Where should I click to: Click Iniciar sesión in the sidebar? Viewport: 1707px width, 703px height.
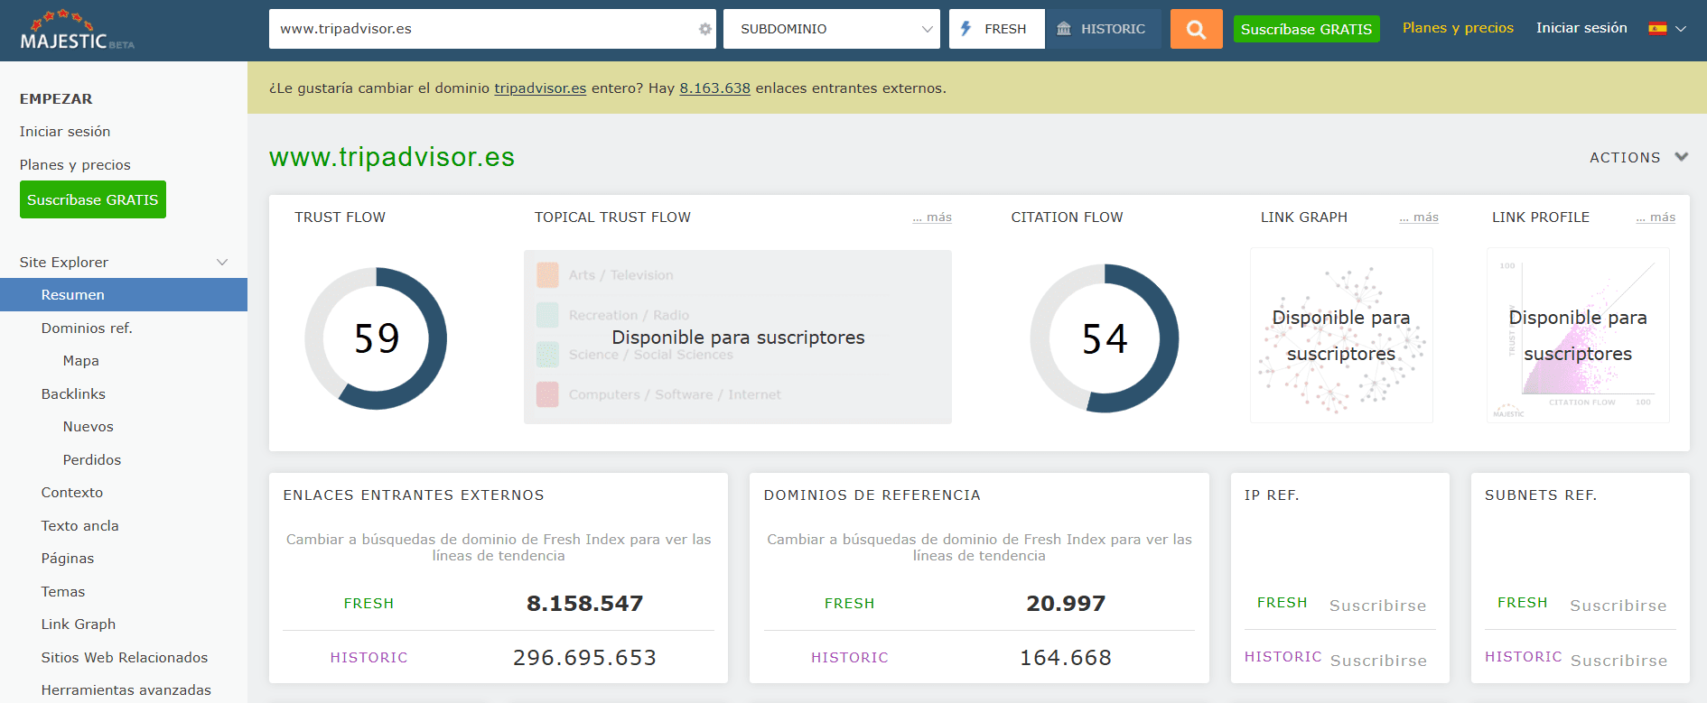tap(65, 132)
